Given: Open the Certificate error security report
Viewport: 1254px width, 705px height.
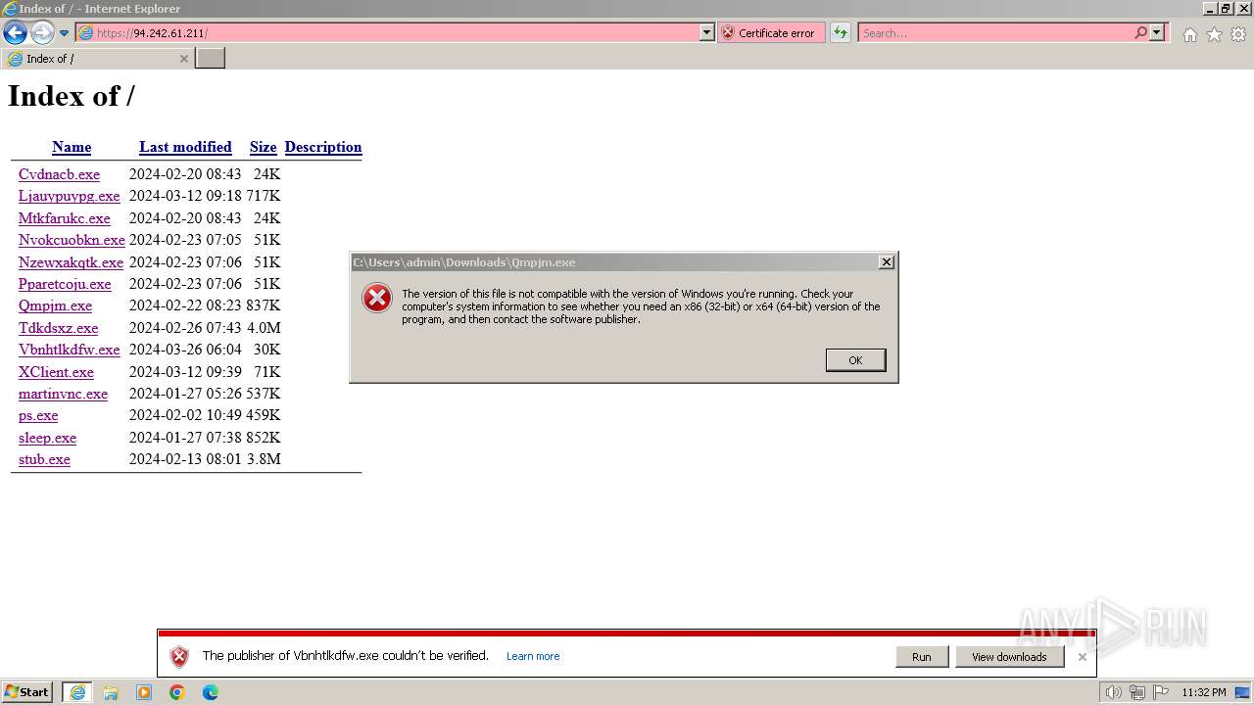Looking at the screenshot, I should [x=771, y=32].
